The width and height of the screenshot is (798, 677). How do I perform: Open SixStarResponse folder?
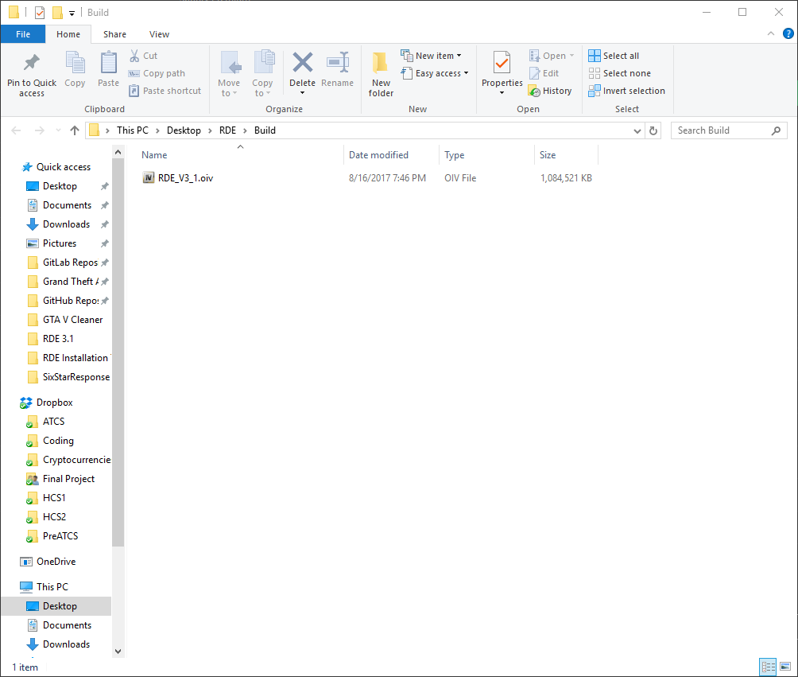click(x=76, y=377)
